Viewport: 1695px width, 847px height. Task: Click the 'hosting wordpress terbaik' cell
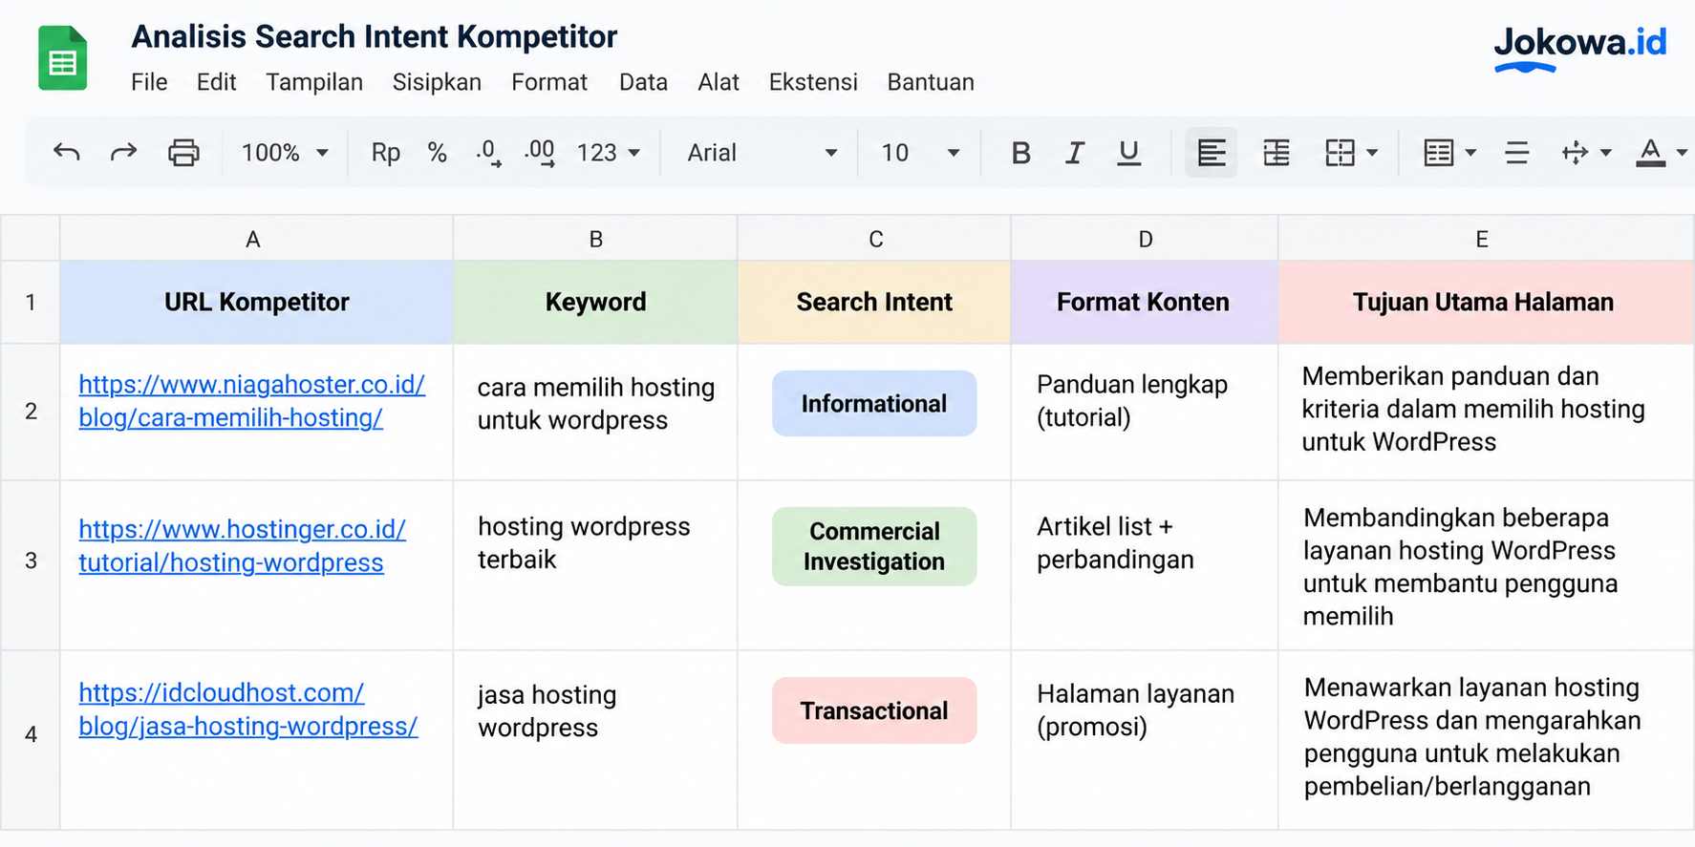pos(595,565)
